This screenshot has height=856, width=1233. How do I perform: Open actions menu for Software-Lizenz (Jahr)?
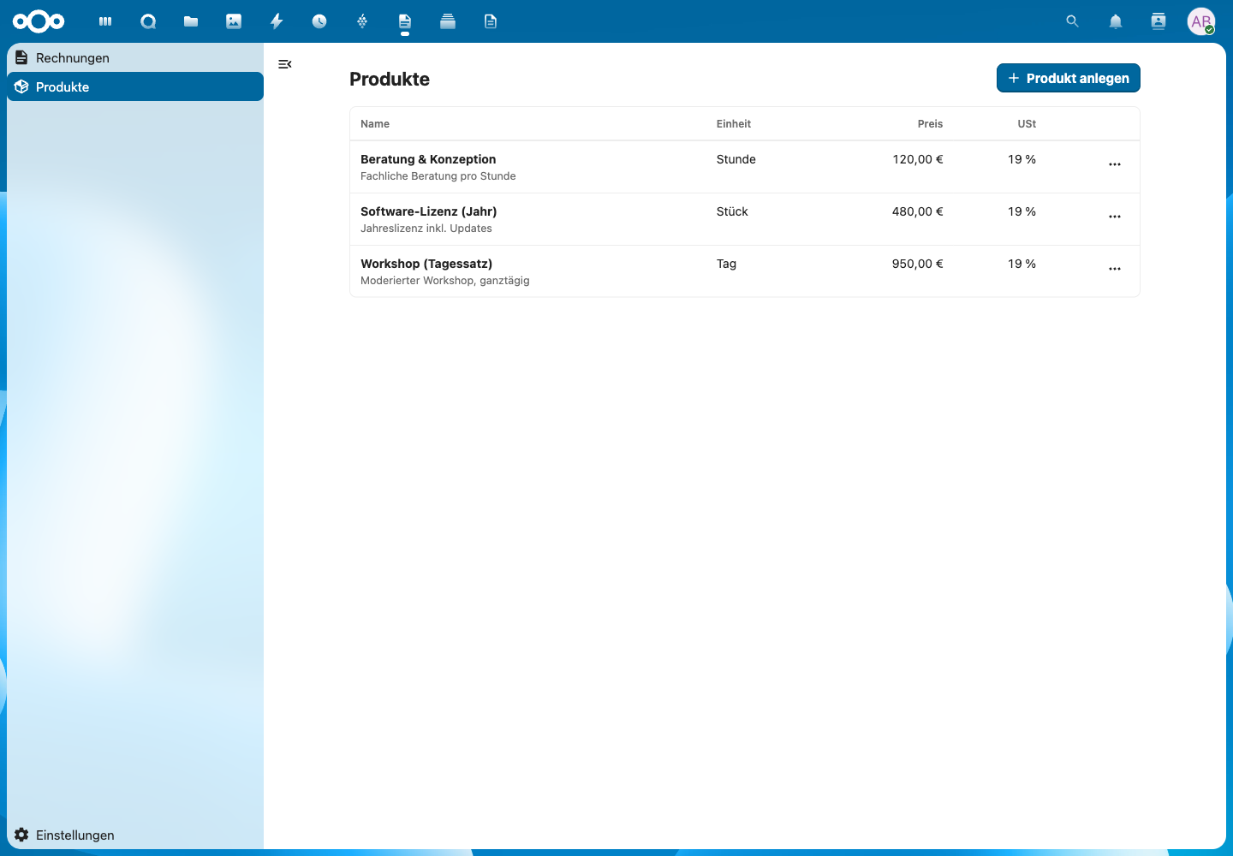coord(1115,217)
